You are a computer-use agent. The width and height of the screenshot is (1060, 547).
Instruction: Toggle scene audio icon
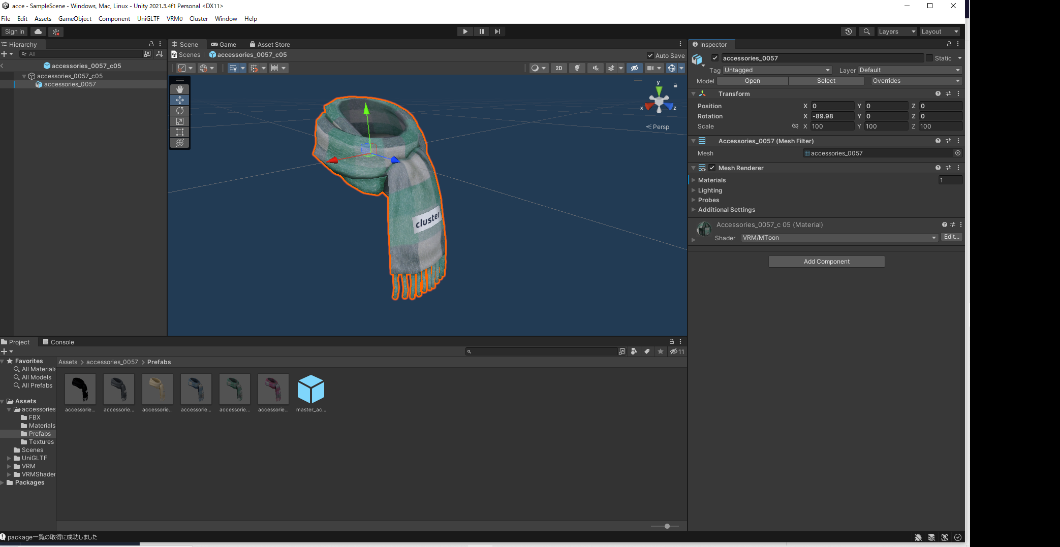596,68
